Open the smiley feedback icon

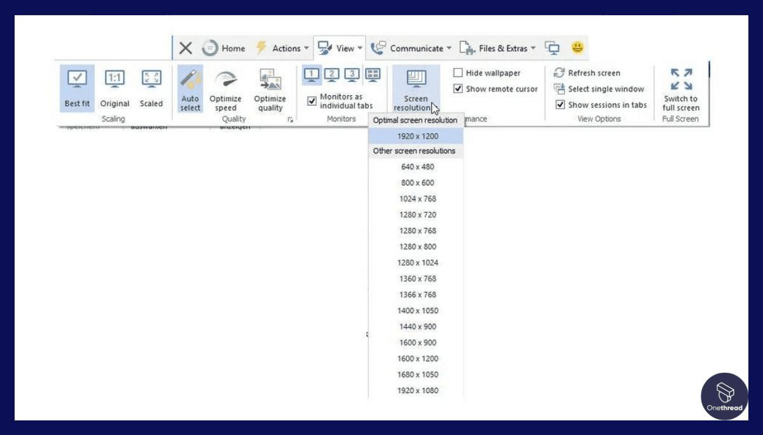pos(577,46)
